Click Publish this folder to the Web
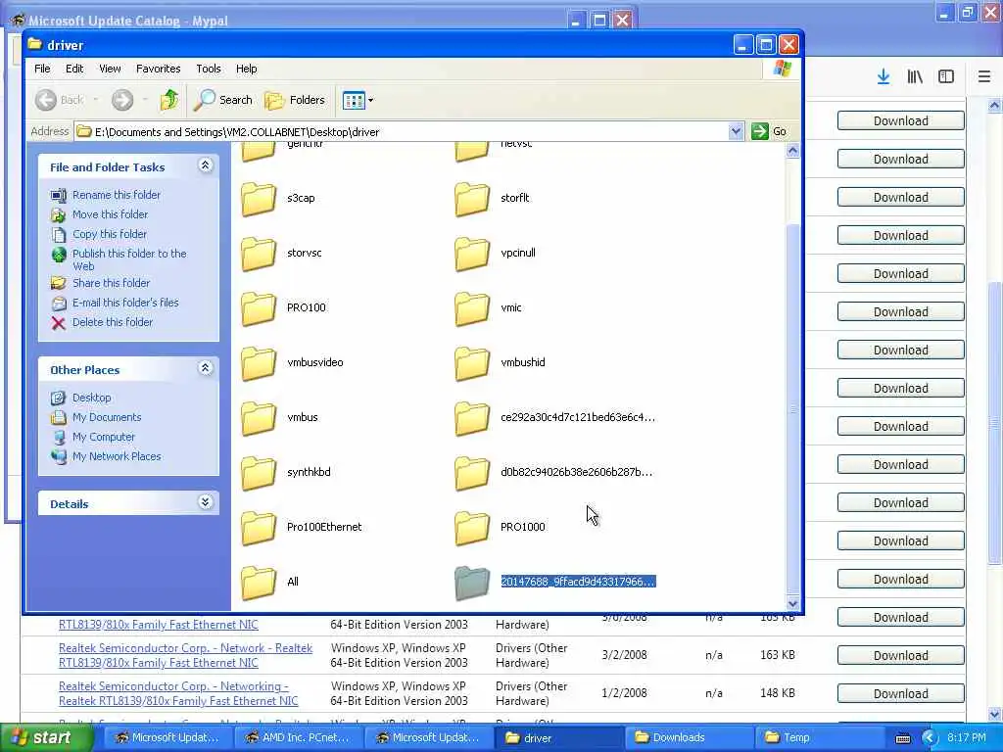 point(129,259)
